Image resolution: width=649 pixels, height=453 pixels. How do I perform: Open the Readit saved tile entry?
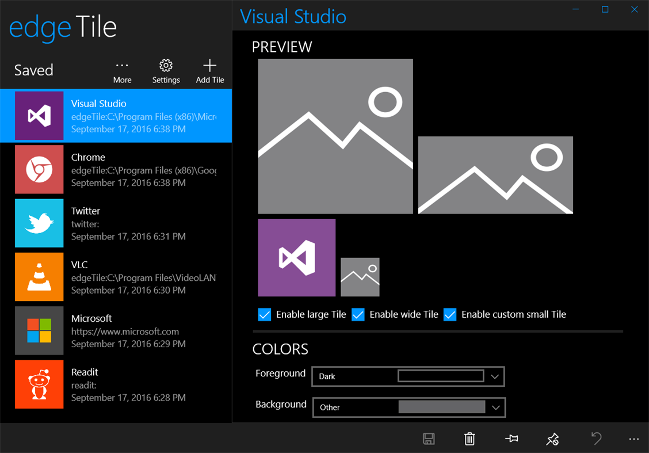[x=115, y=384]
